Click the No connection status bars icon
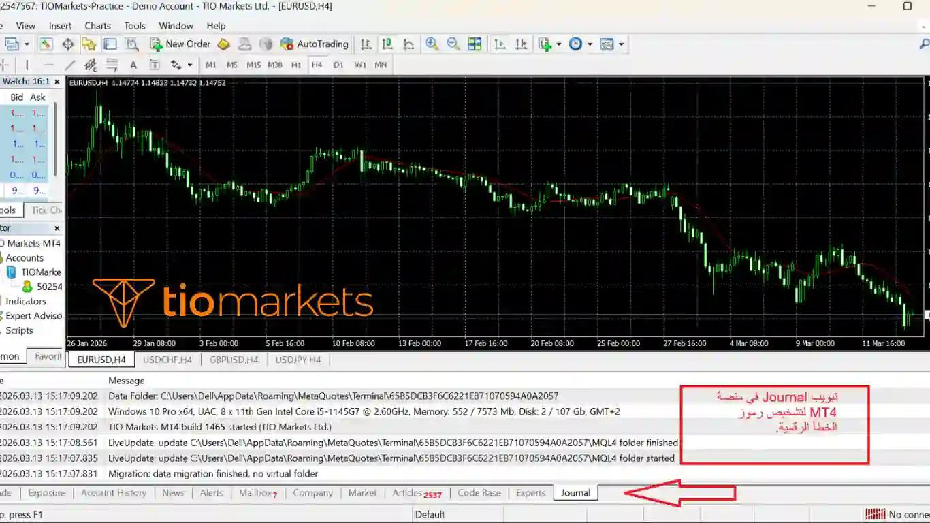Image resolution: width=930 pixels, height=523 pixels. click(876, 514)
